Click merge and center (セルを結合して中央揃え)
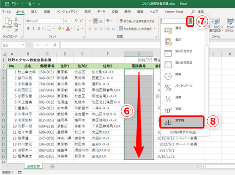The height and width of the screenshot is (175, 235). tap(135, 29)
